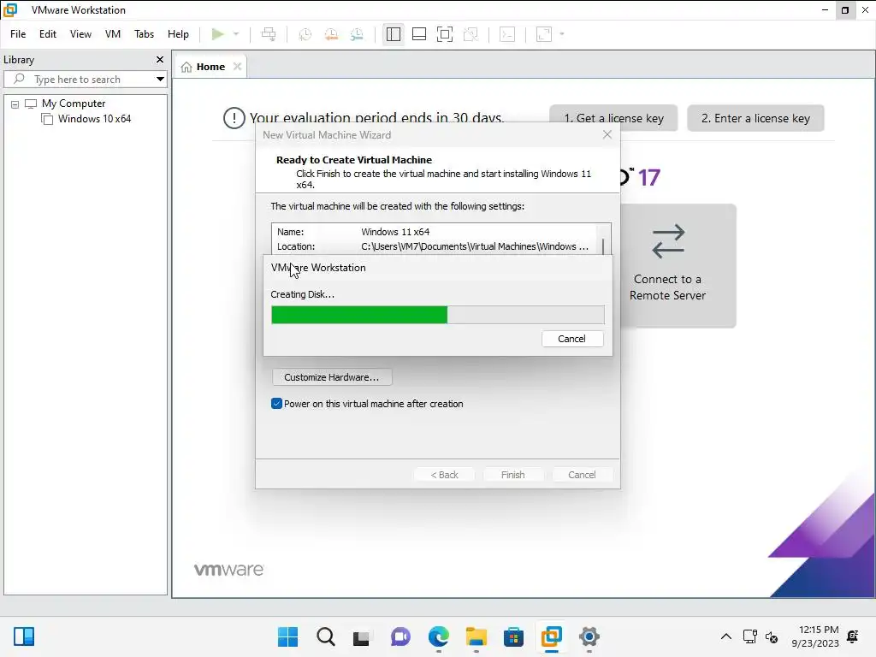Select Windows 10 x64 virtual machine

click(x=94, y=119)
